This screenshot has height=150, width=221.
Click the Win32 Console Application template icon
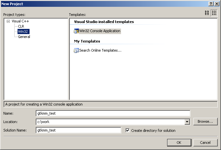click(76, 31)
